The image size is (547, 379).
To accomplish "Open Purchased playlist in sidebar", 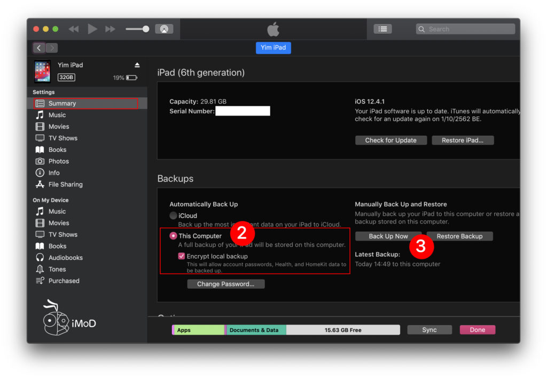I will 64,281.
